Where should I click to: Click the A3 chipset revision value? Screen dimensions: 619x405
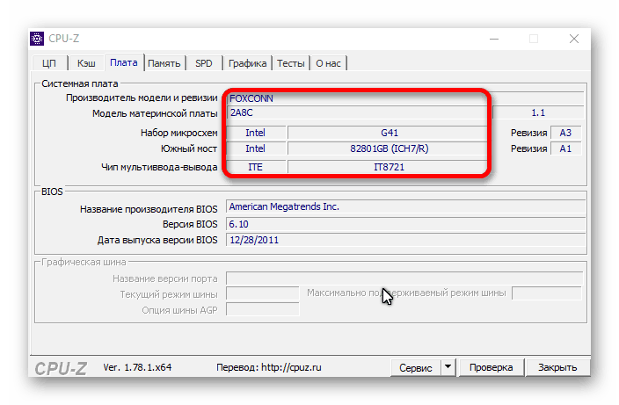coord(565,133)
